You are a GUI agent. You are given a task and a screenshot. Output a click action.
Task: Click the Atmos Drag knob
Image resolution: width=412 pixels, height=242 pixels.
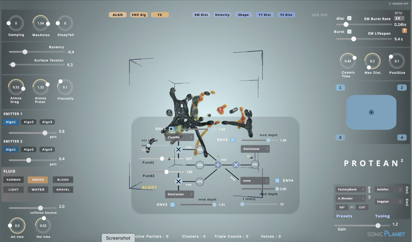click(16, 87)
